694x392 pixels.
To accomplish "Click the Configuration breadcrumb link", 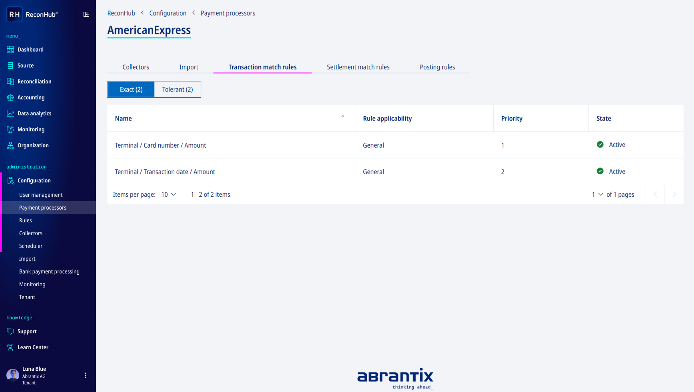I will [168, 13].
